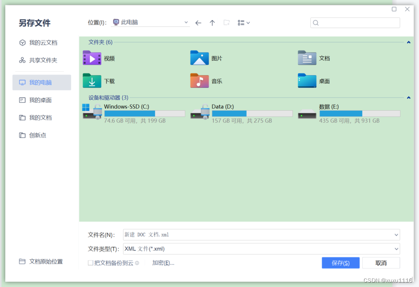Click the 此电脑 computer icon in location box

pos(116,22)
